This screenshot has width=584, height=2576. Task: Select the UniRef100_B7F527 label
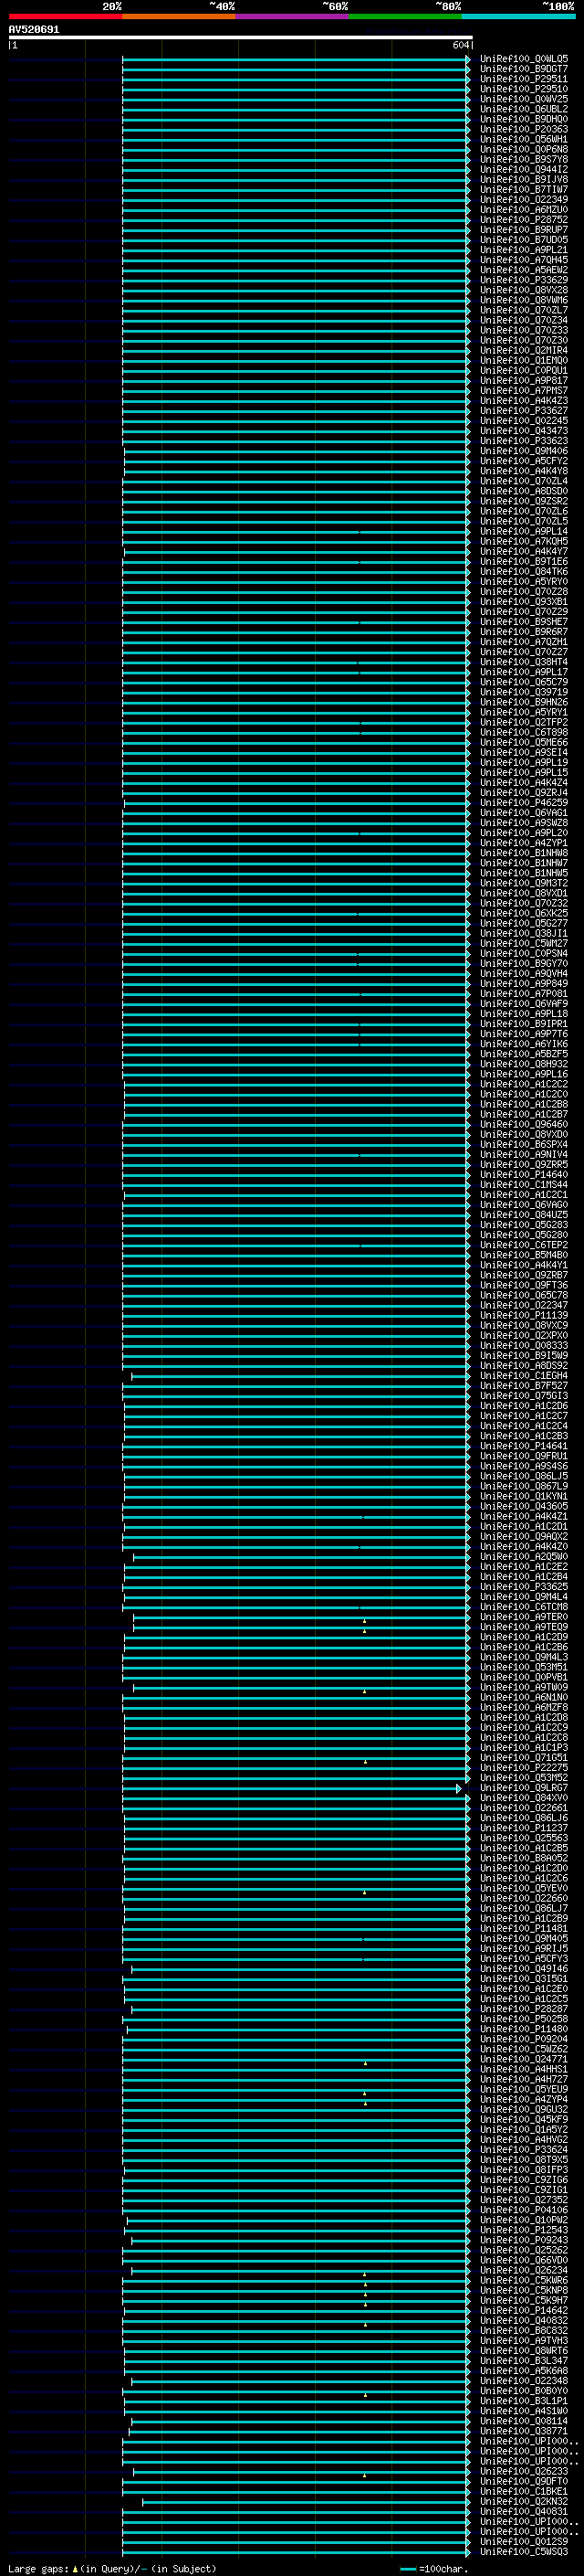coord(524,1385)
